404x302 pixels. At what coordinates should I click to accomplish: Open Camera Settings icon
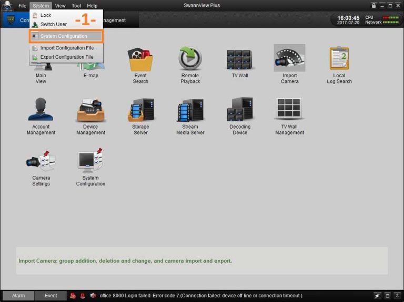click(41, 162)
